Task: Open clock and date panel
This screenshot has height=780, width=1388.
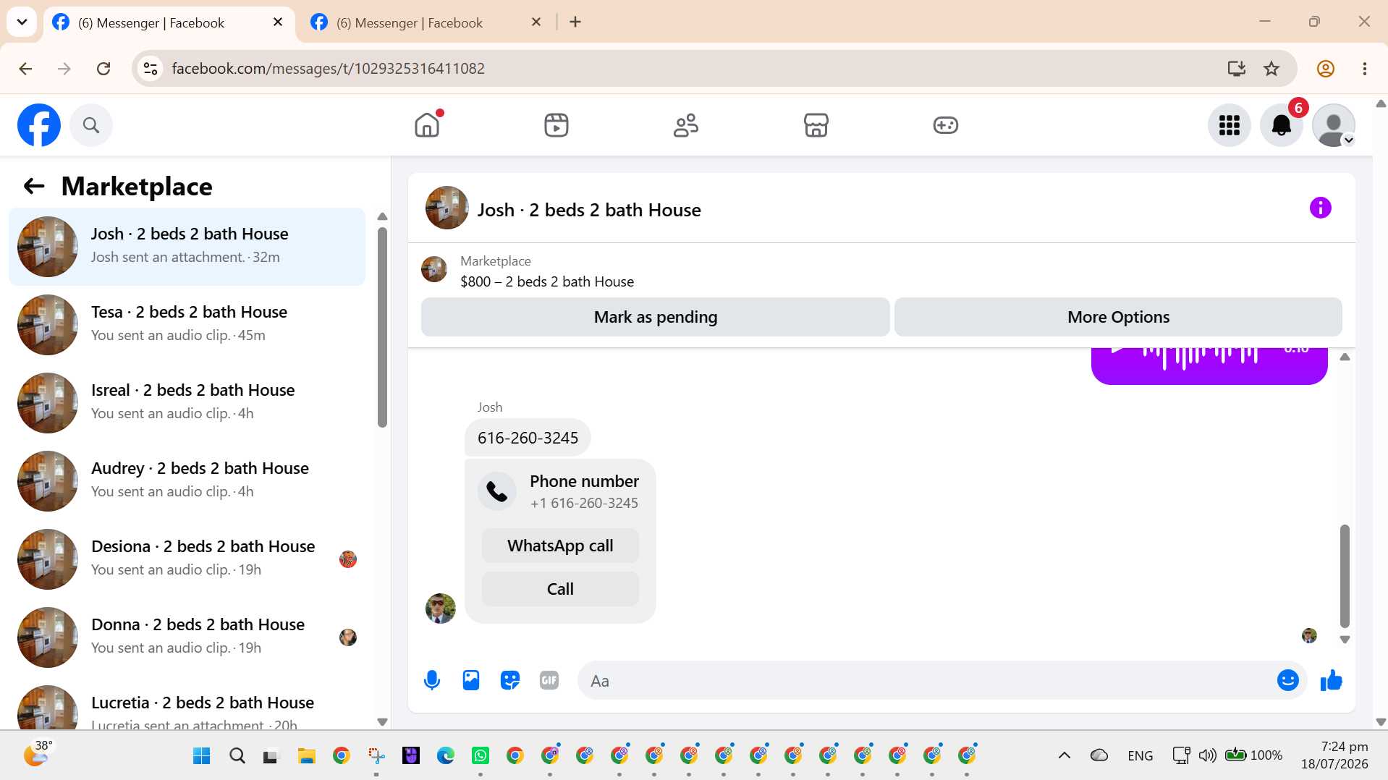Action: [x=1334, y=755]
